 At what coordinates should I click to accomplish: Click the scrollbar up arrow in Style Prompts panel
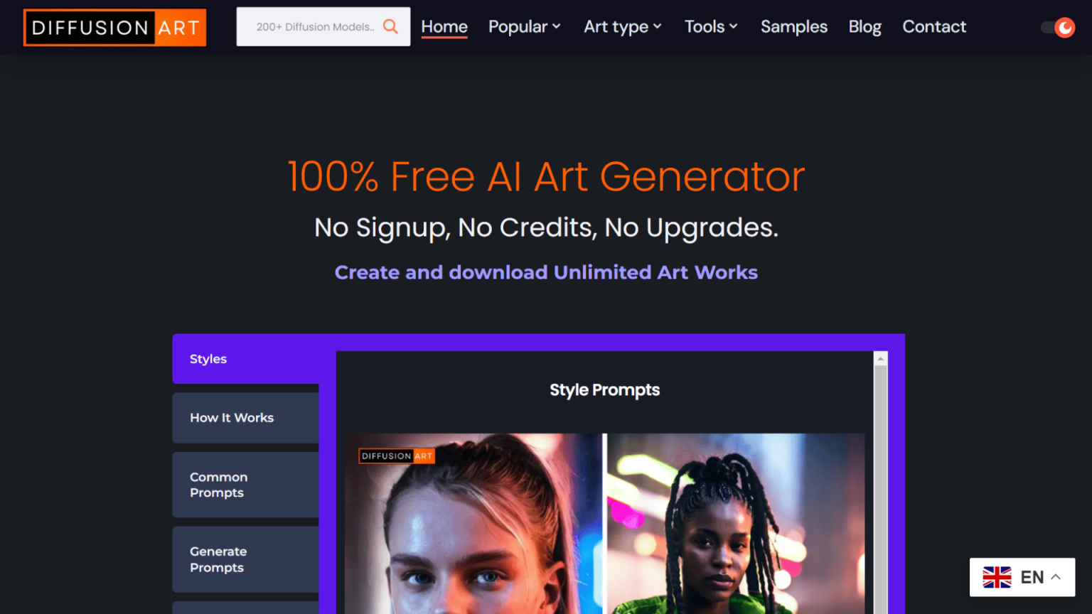tap(881, 359)
